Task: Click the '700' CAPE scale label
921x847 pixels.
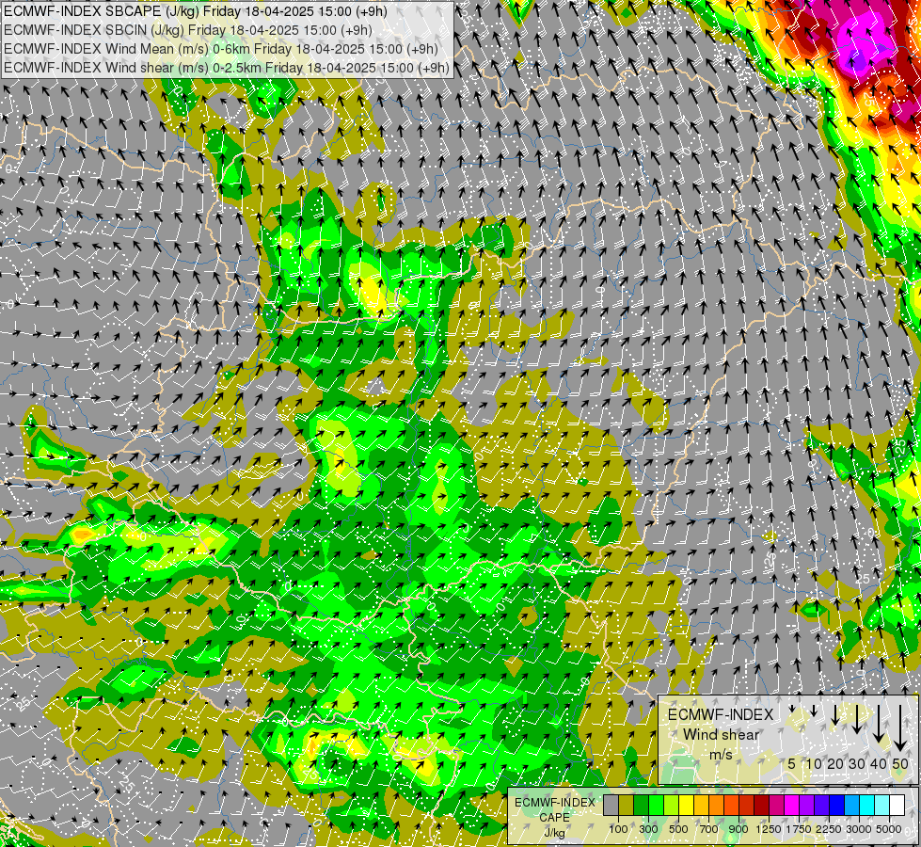Action: click(x=709, y=829)
